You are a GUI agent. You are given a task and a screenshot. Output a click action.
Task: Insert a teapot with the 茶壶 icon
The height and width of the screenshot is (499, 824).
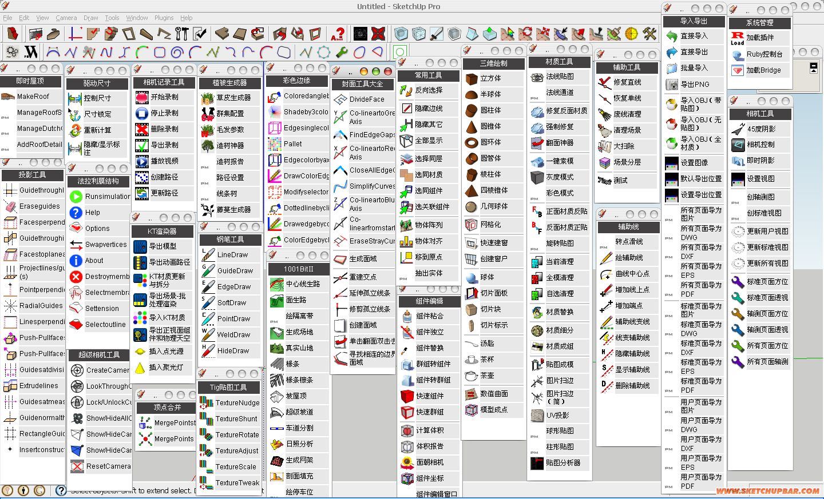[x=472, y=376]
